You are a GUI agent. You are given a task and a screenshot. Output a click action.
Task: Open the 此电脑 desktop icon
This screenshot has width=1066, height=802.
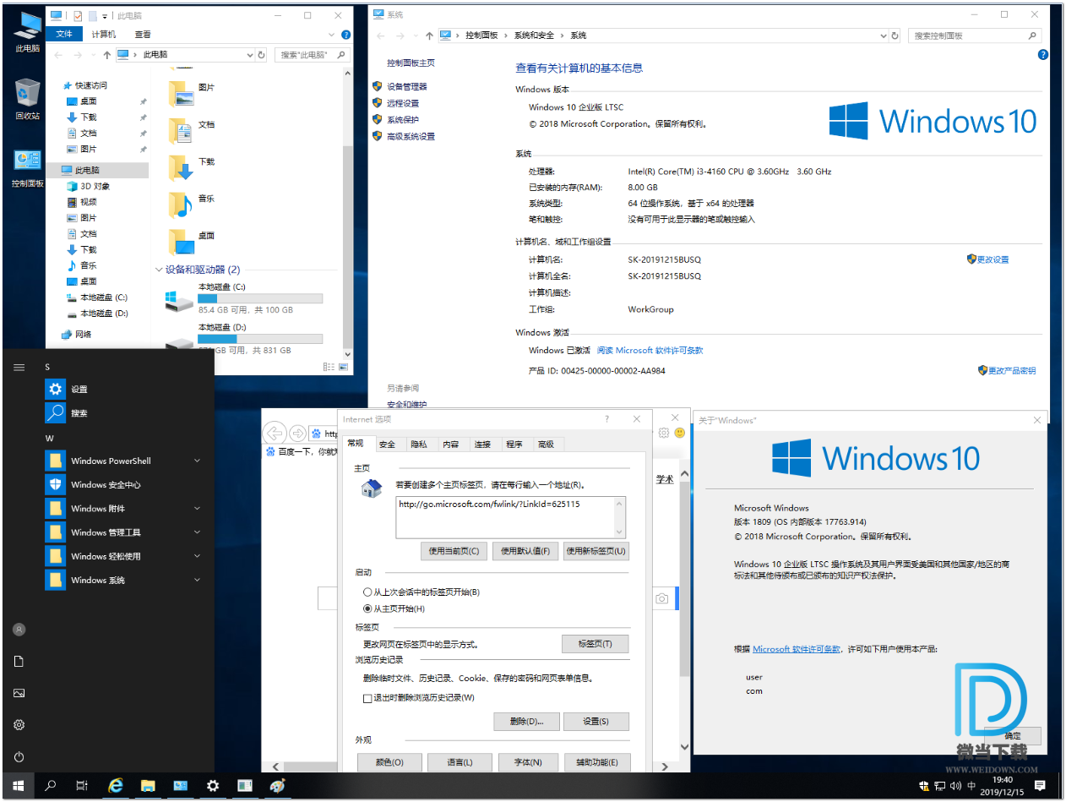coord(27,32)
